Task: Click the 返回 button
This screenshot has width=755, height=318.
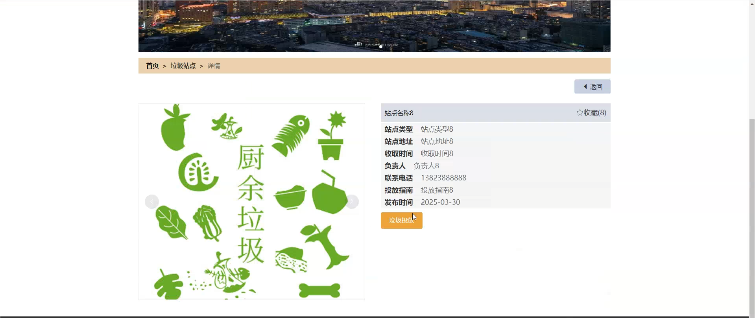Action: pos(593,86)
